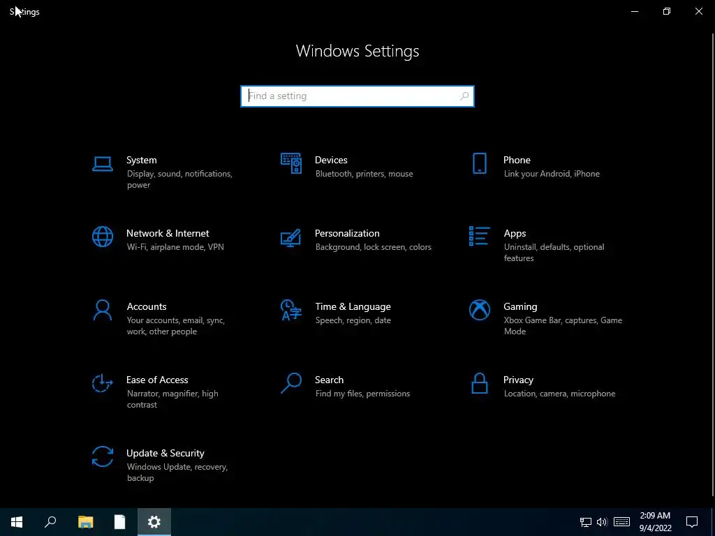Open the Personalization category title

pyautogui.click(x=347, y=233)
